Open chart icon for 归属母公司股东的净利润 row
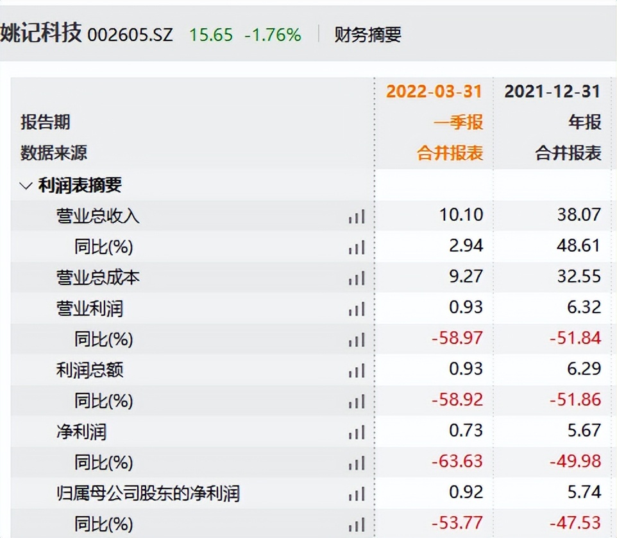Image resolution: width=617 pixels, height=538 pixels. pyautogui.click(x=357, y=494)
